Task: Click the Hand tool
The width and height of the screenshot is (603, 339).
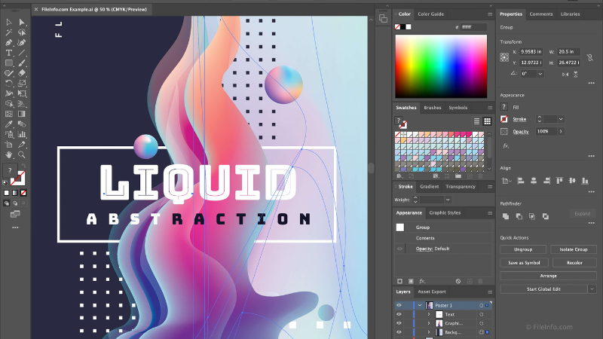Action: [x=9, y=154]
